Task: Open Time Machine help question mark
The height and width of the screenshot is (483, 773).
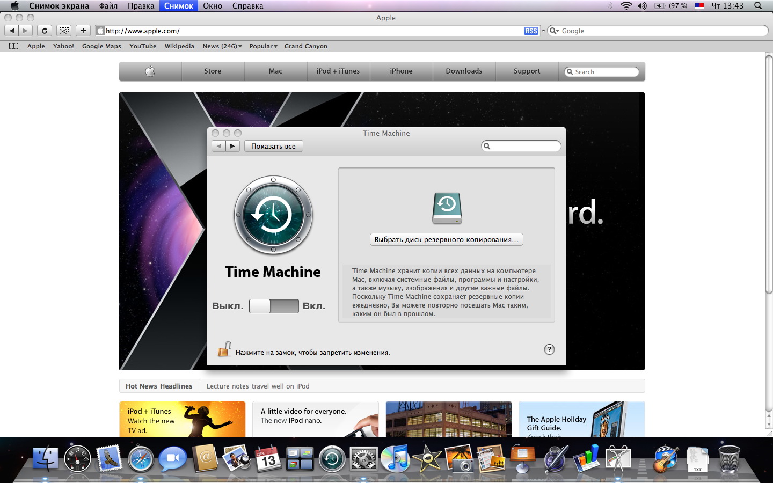Action: coord(549,349)
